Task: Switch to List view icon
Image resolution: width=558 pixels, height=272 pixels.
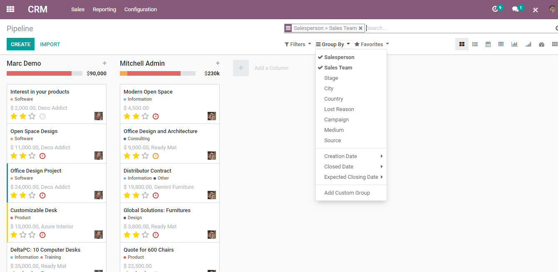Action: [475, 44]
